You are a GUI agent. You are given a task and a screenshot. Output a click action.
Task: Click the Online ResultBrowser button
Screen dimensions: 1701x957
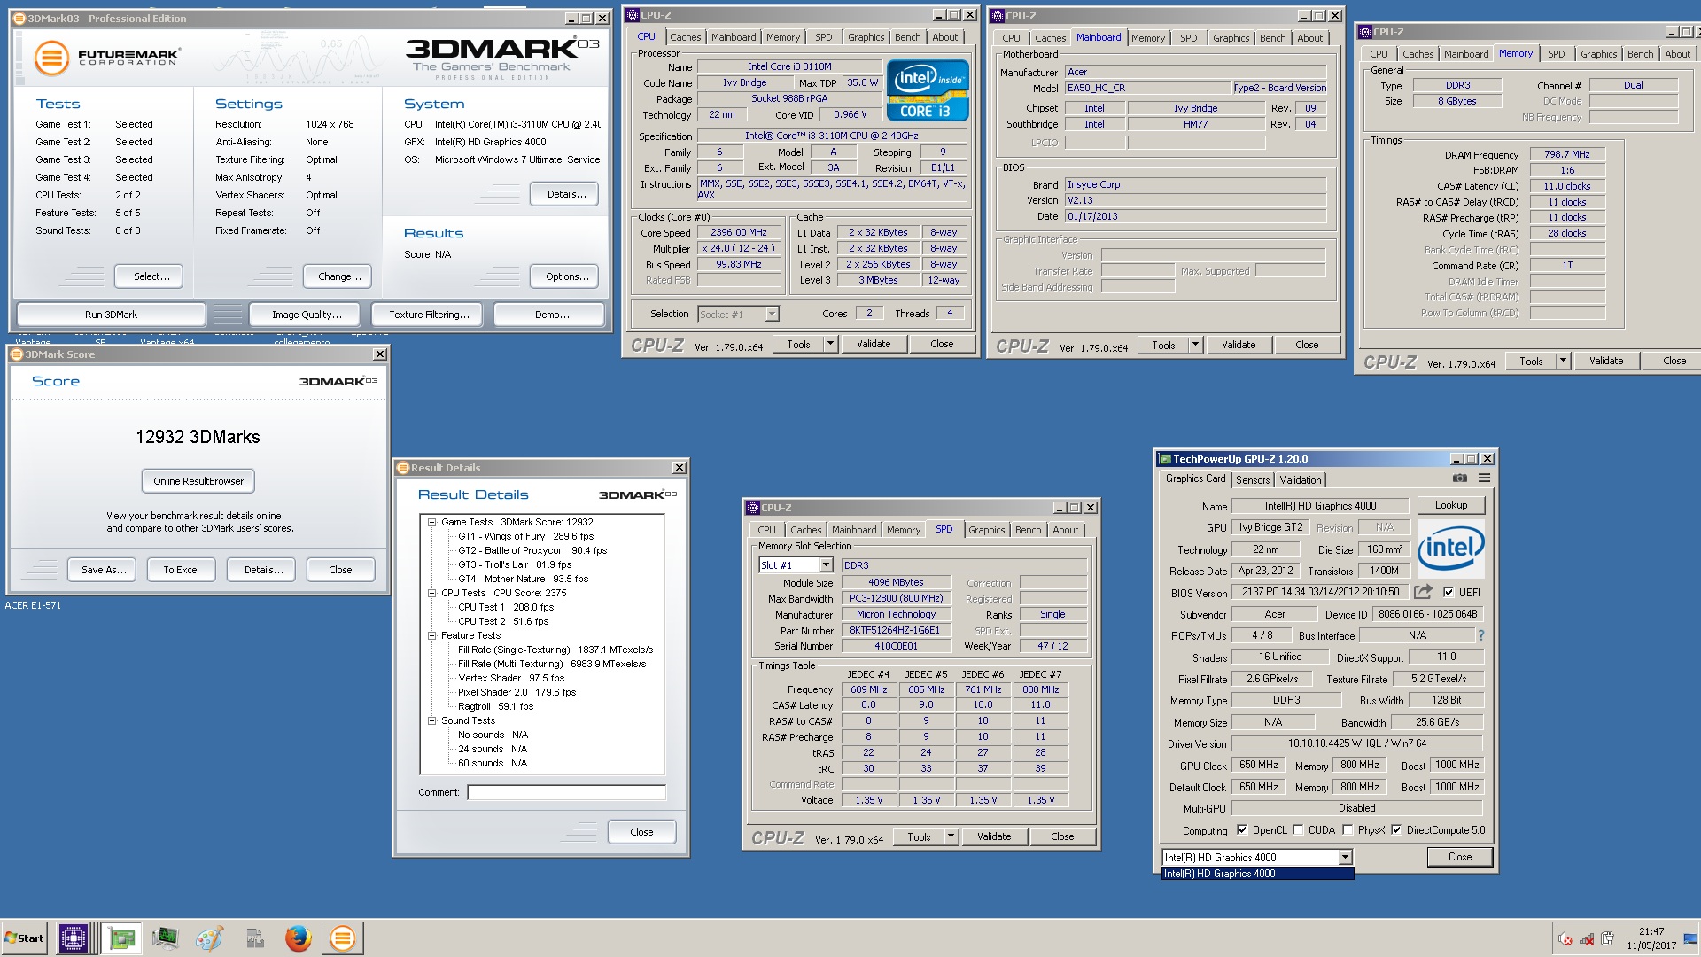[x=198, y=481]
